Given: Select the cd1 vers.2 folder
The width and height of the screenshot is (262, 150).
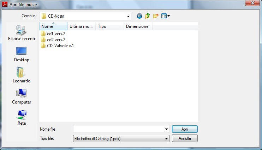Looking at the screenshot, I should pos(53,34).
